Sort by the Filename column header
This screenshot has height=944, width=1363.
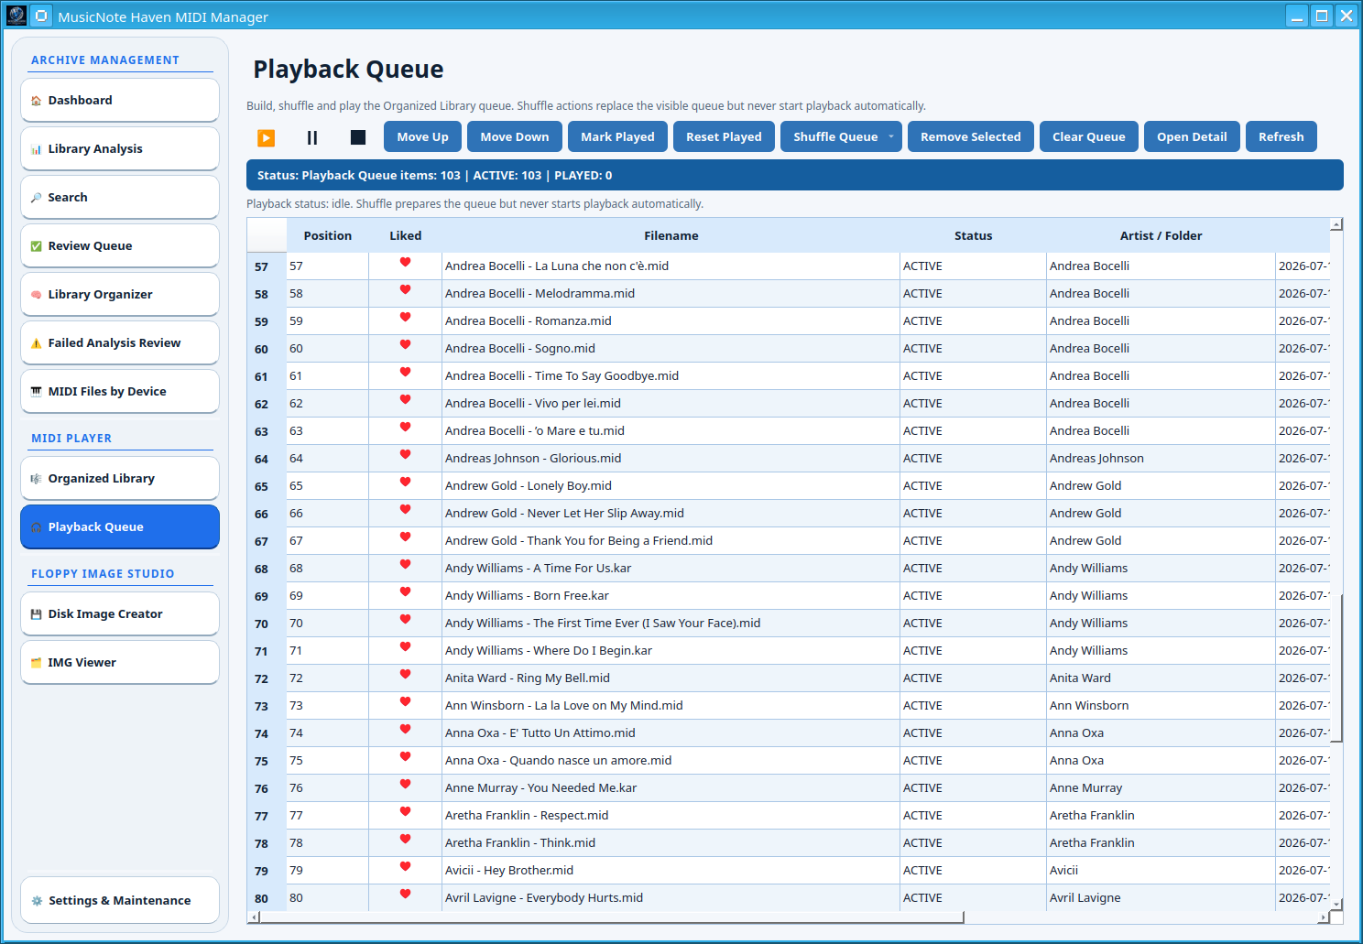click(671, 235)
